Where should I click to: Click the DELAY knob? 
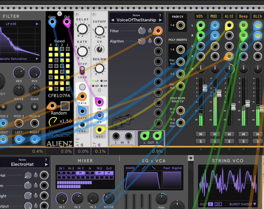pyautogui.click(x=82, y=29)
